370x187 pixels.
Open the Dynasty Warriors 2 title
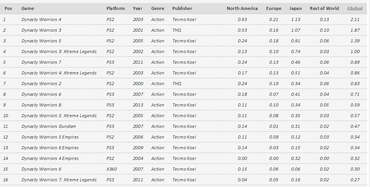tap(41, 84)
